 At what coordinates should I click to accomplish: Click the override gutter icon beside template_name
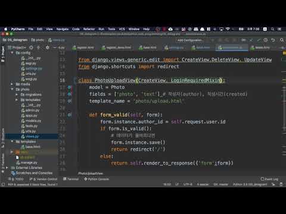(69, 101)
